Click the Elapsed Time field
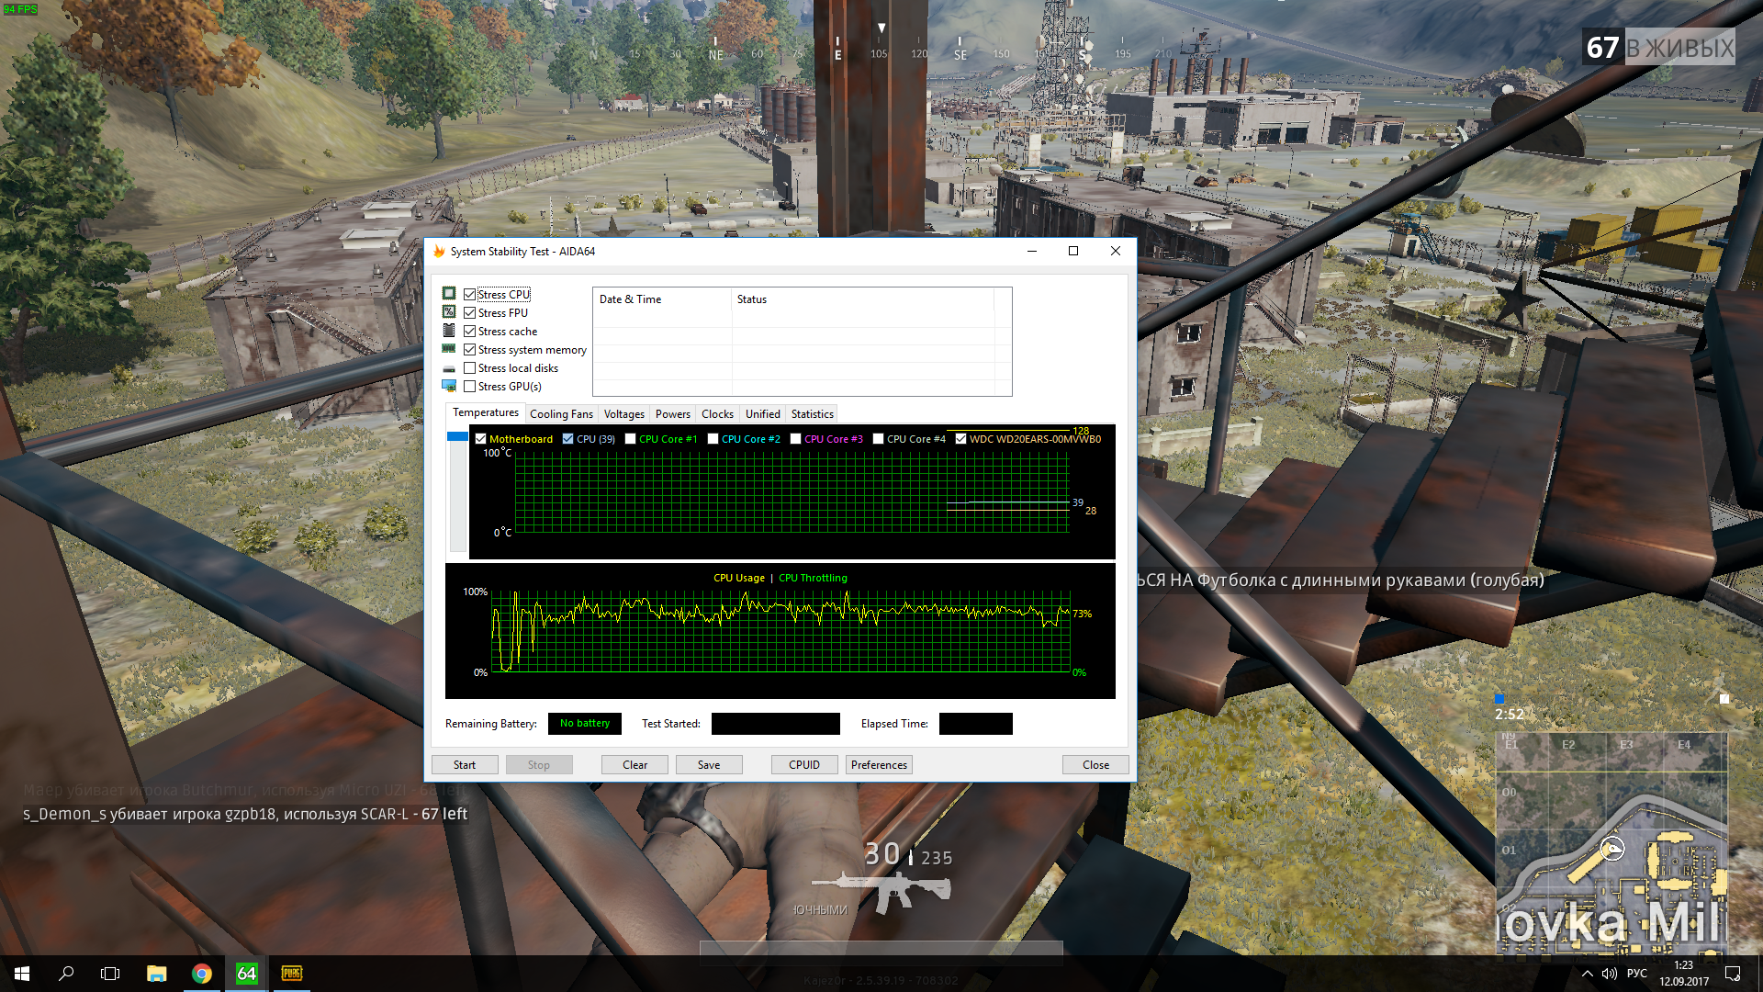 [x=976, y=724]
